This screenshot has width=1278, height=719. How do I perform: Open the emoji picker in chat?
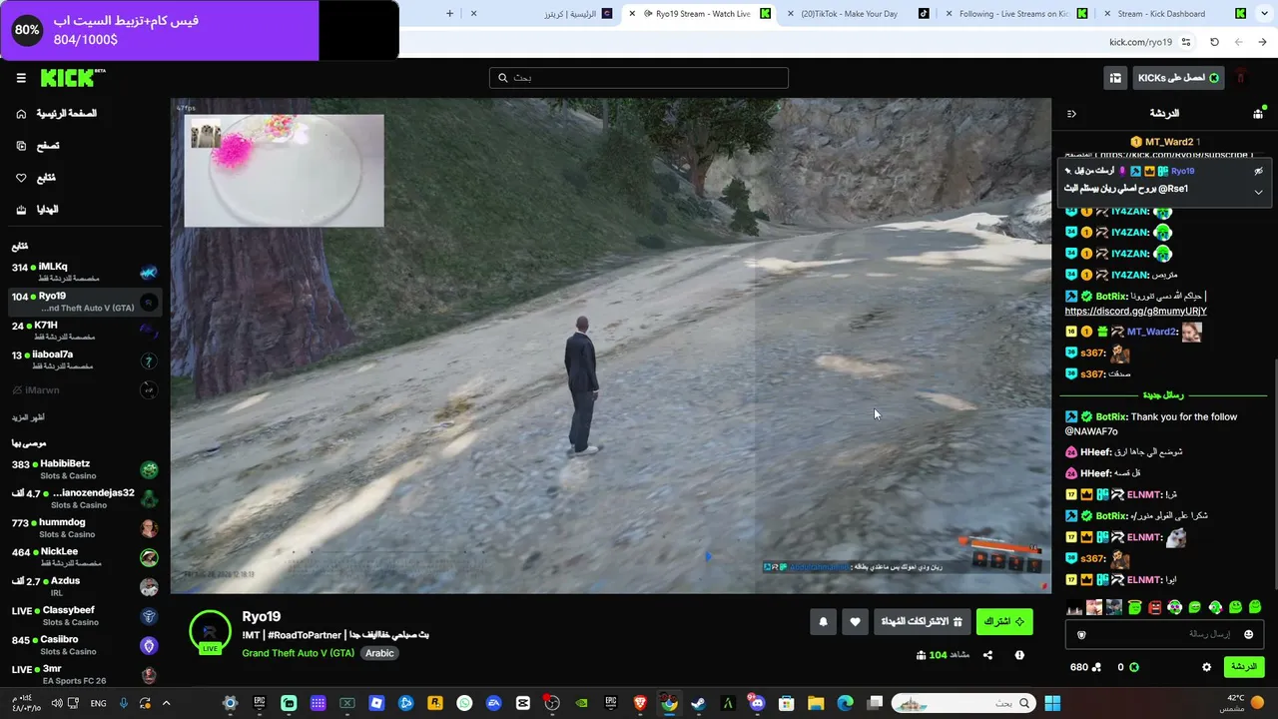click(1248, 634)
